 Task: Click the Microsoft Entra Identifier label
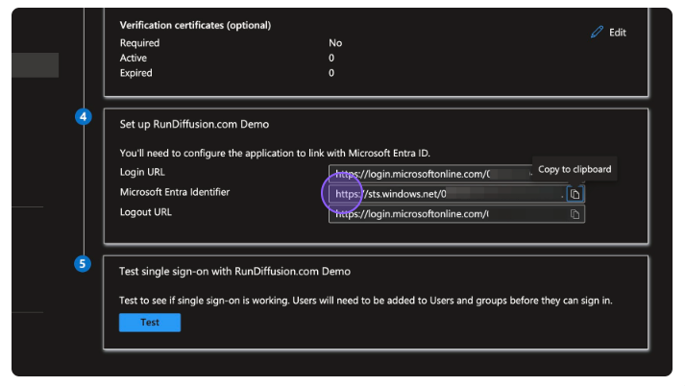pos(174,192)
